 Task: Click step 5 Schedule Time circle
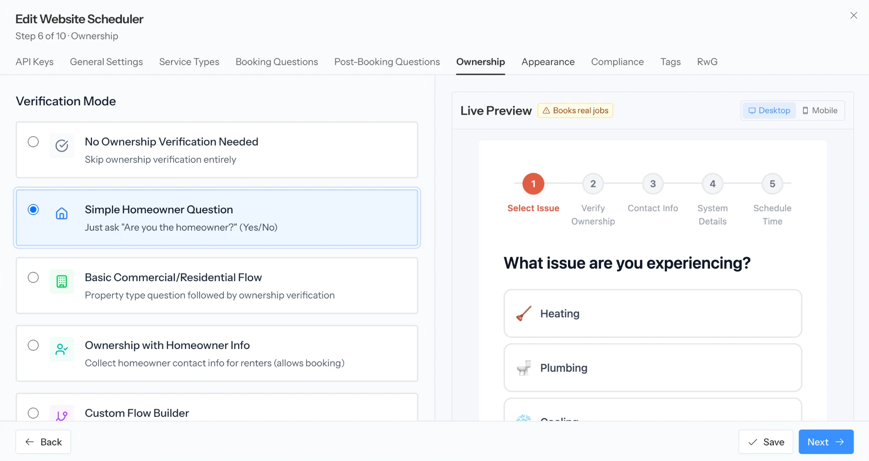(773, 184)
